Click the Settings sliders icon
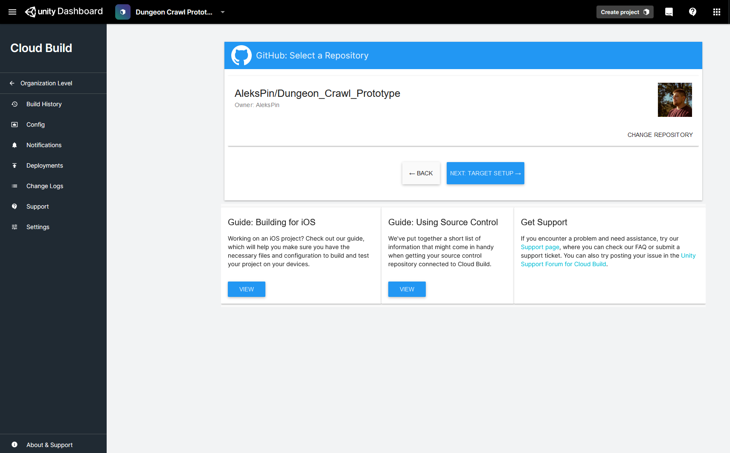 (x=15, y=227)
